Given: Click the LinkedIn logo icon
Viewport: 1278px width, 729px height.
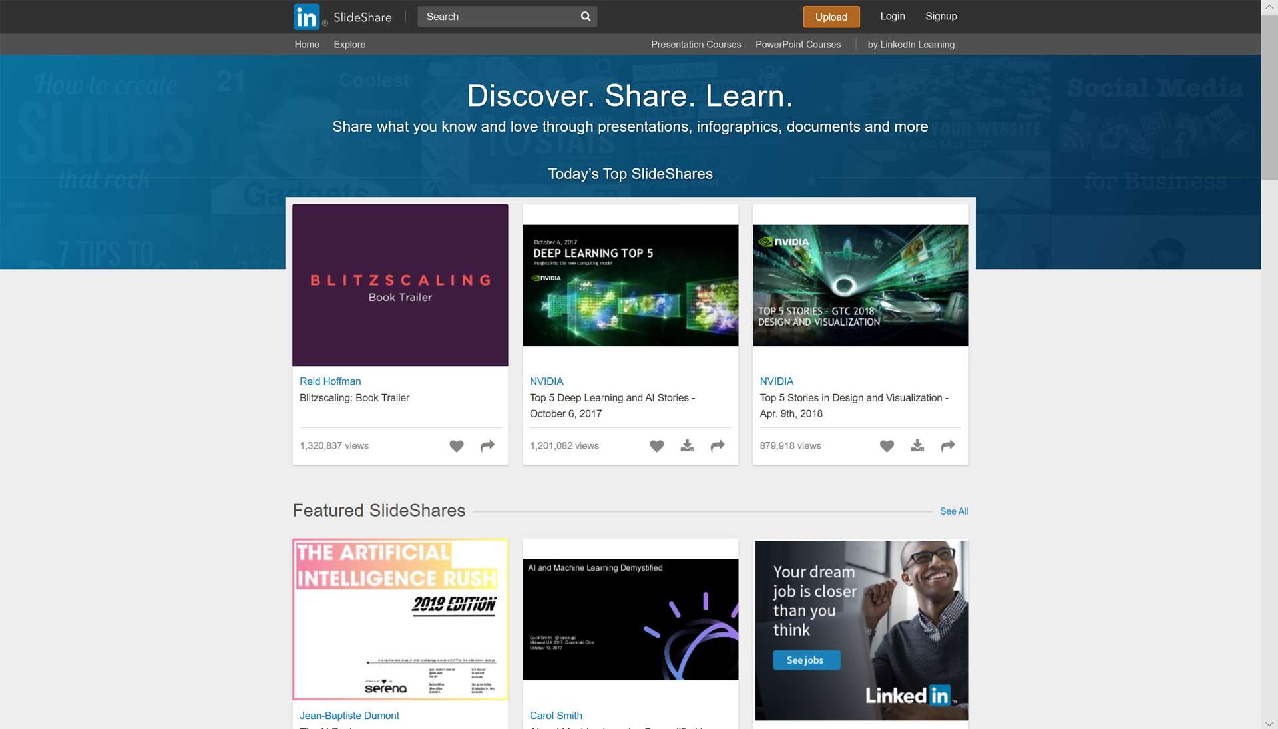Looking at the screenshot, I should tap(307, 17).
